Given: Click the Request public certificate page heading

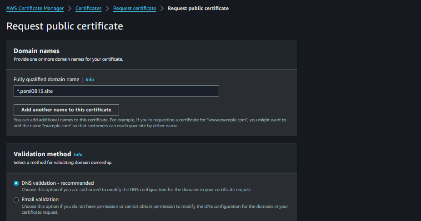Looking at the screenshot, I should pyautogui.click(x=65, y=26).
